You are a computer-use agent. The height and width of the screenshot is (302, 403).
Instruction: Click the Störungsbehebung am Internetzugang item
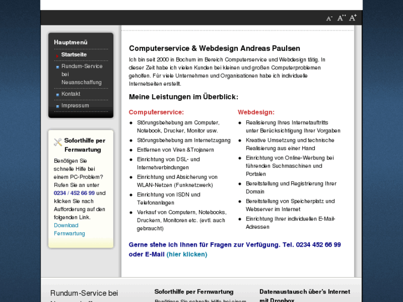pos(183,140)
